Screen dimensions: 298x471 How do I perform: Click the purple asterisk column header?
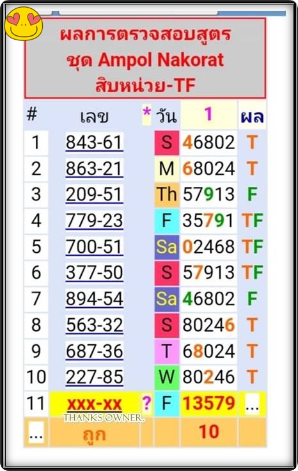(x=146, y=114)
